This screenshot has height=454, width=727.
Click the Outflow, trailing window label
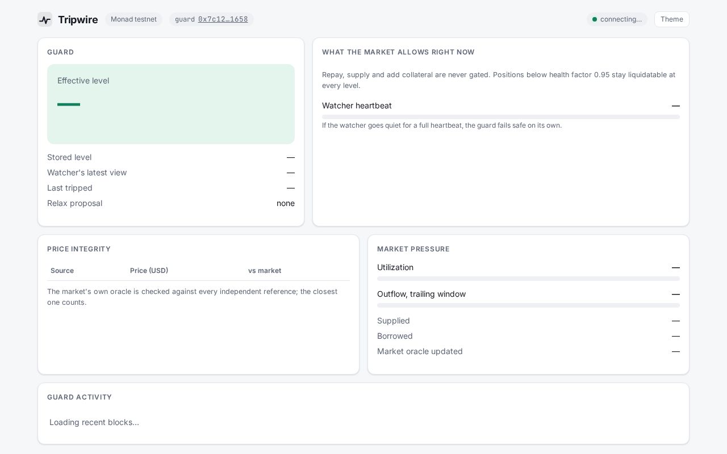coord(421,294)
